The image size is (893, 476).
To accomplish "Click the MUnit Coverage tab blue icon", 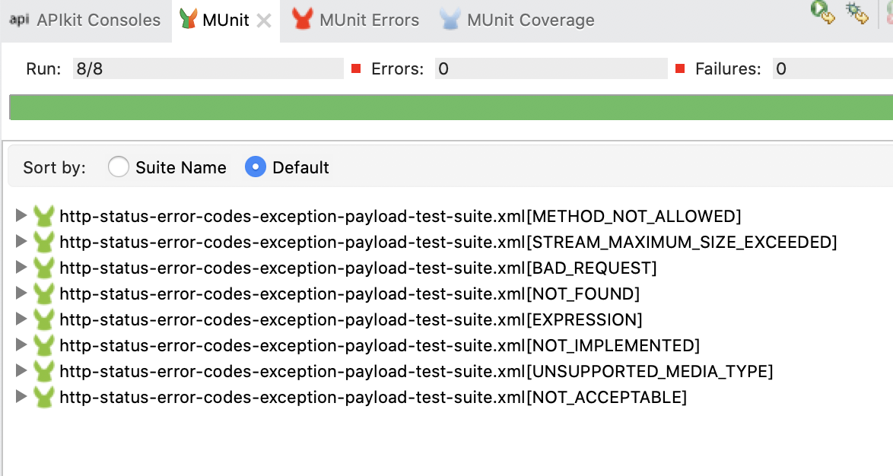I will pos(450,20).
